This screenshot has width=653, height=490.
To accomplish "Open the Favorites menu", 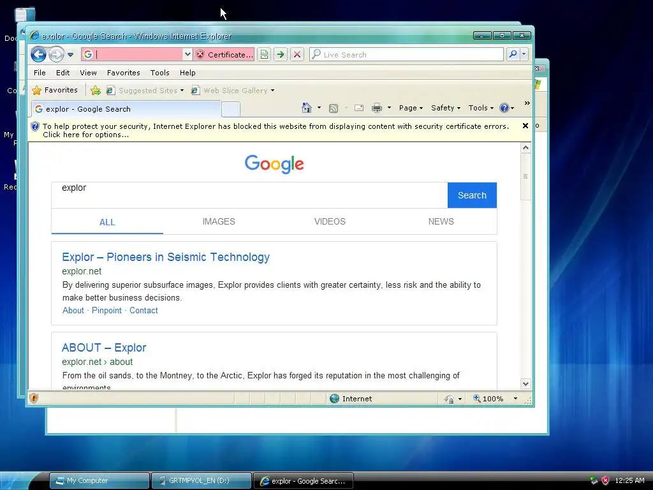I will tap(123, 73).
